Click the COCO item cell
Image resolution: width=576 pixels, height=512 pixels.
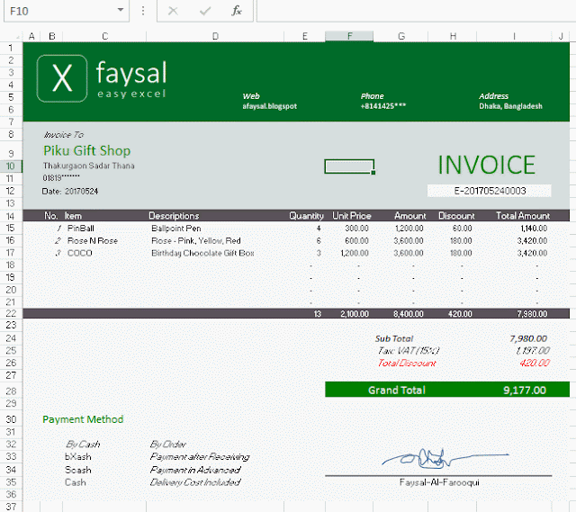[x=80, y=253]
